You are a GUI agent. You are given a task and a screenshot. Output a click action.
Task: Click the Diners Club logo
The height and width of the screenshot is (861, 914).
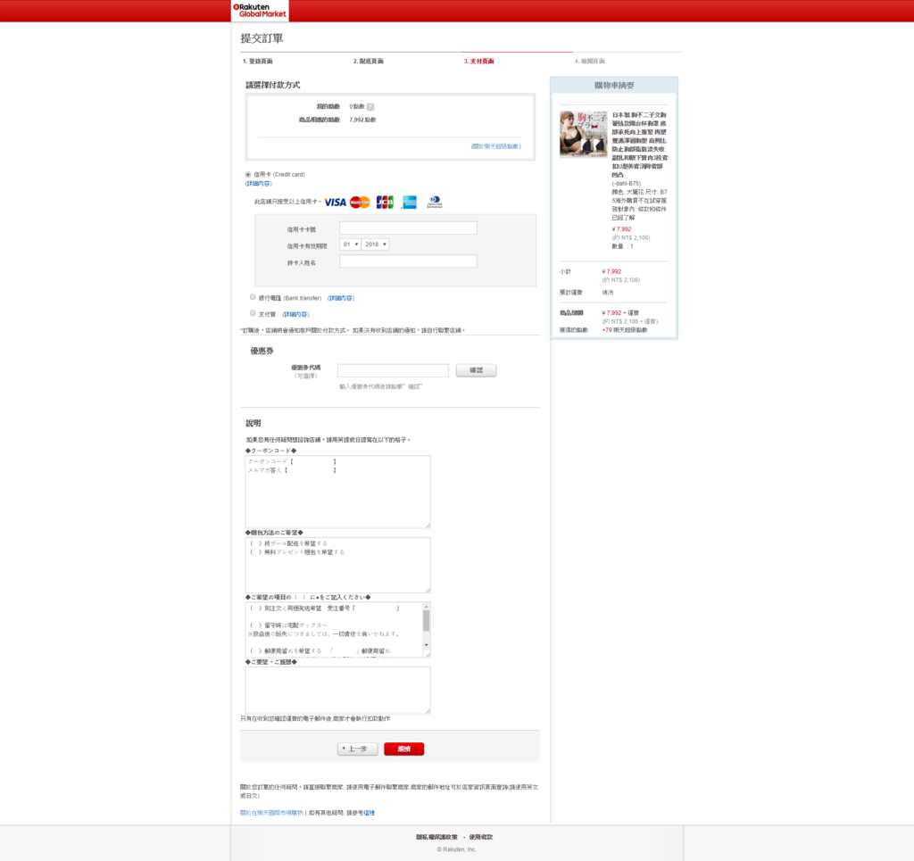coord(434,203)
